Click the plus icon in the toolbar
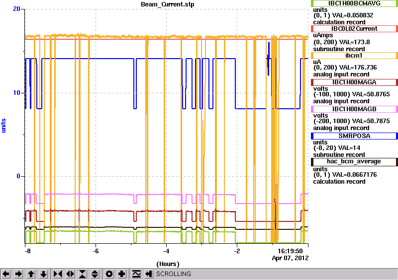398x280 pixels. click(x=122, y=274)
